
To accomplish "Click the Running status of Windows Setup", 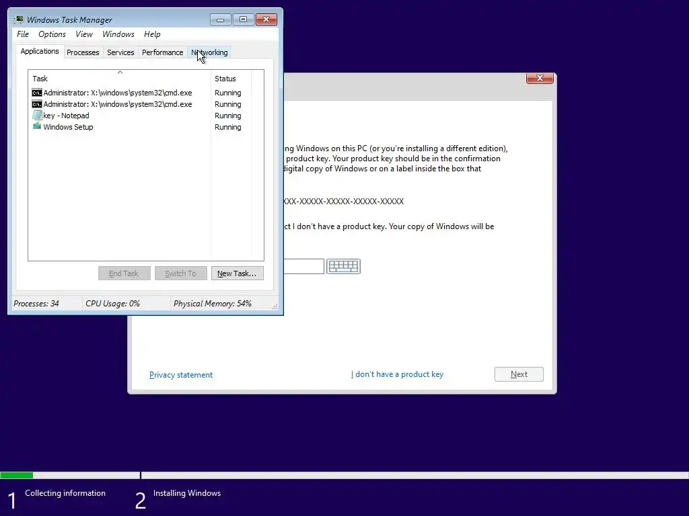I will pos(227,127).
